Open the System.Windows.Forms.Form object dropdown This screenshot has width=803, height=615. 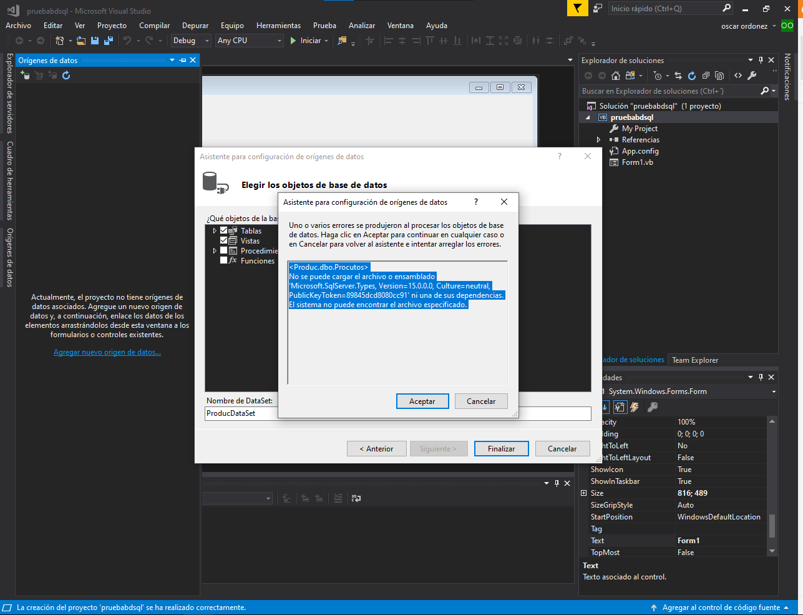pos(774,391)
